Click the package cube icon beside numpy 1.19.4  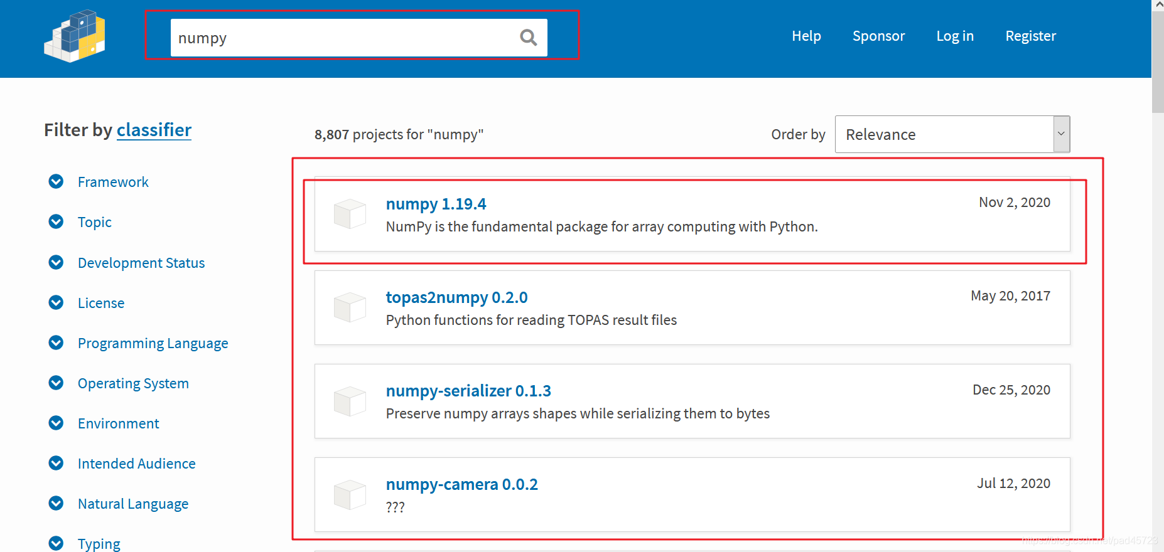[350, 214]
